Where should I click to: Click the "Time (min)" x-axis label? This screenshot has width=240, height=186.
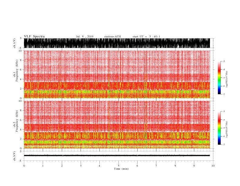(x=121, y=169)
